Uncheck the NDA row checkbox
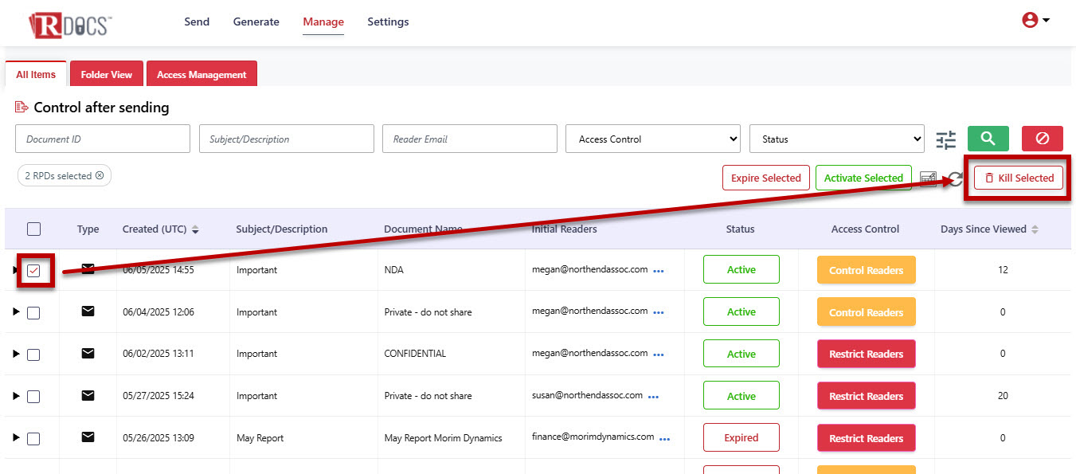 tap(33, 271)
